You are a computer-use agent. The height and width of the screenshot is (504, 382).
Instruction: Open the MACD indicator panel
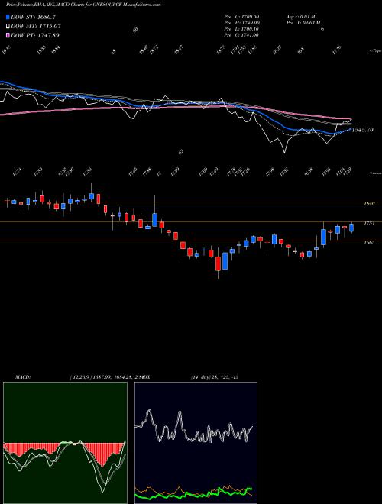[x=65, y=443]
